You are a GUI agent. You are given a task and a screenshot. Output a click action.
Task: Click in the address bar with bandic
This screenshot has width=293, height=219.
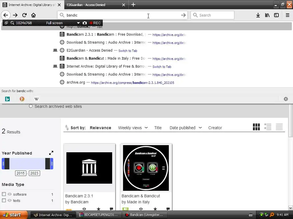[122, 15]
